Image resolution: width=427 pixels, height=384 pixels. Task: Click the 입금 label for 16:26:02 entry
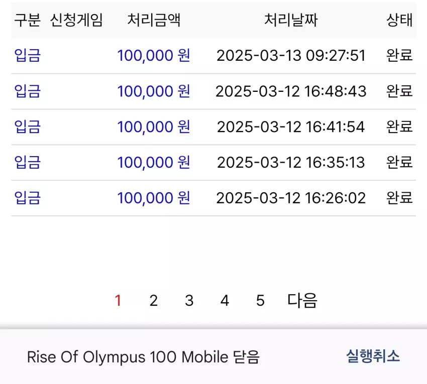point(27,198)
